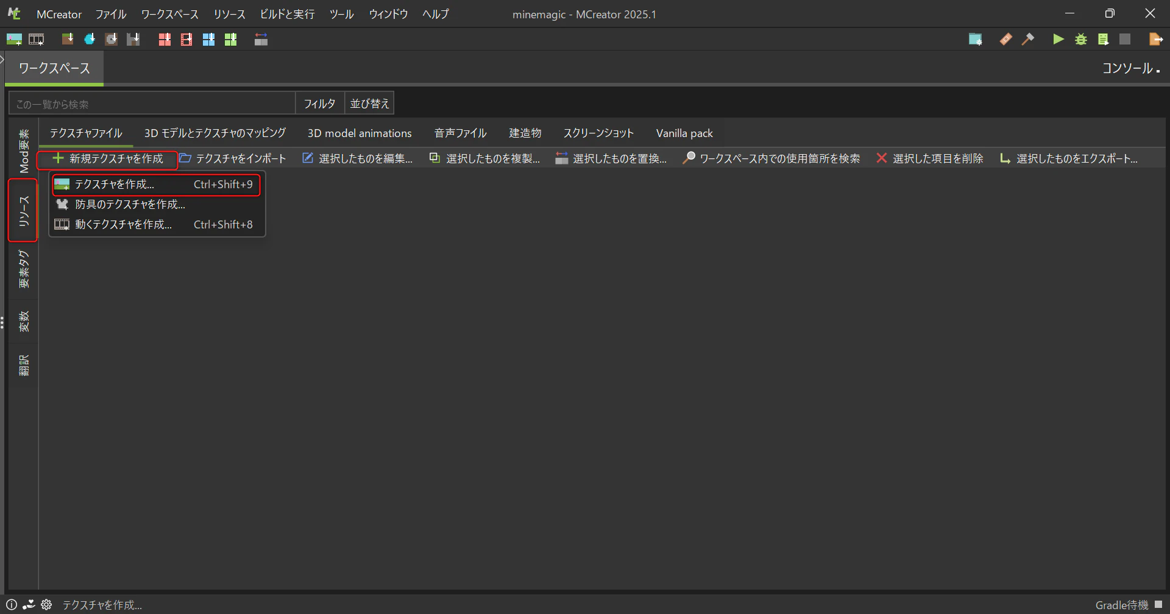Open the ワークスペース menu in menu bar
1170x614 pixels.
click(170, 14)
